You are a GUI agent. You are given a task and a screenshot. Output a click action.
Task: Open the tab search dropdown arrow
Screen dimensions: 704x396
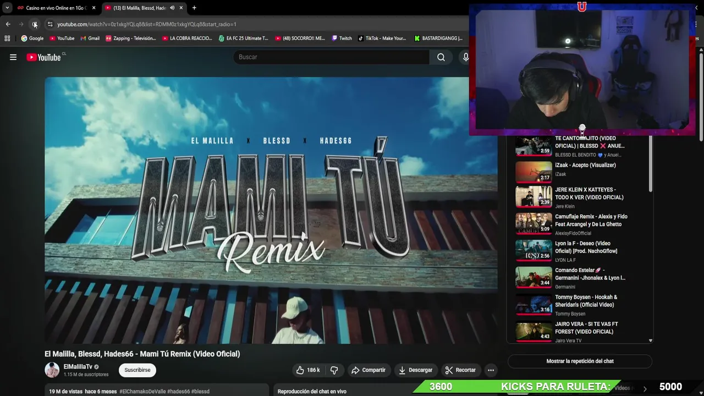click(7, 8)
